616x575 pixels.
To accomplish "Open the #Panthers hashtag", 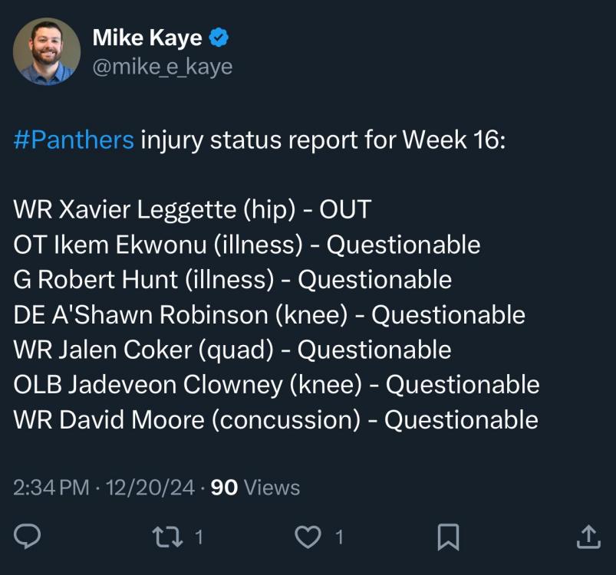I will [74, 140].
